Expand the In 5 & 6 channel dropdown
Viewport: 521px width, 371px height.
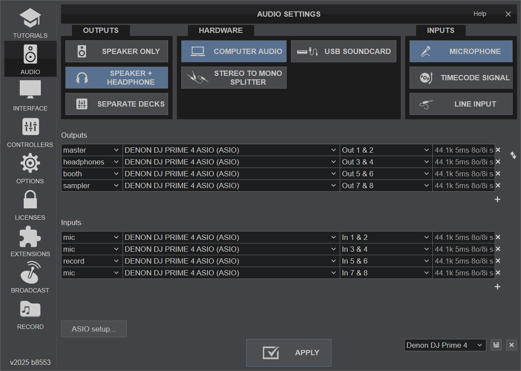(386, 261)
